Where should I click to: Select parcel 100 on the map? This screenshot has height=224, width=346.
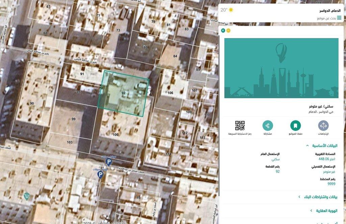pos(116,135)
